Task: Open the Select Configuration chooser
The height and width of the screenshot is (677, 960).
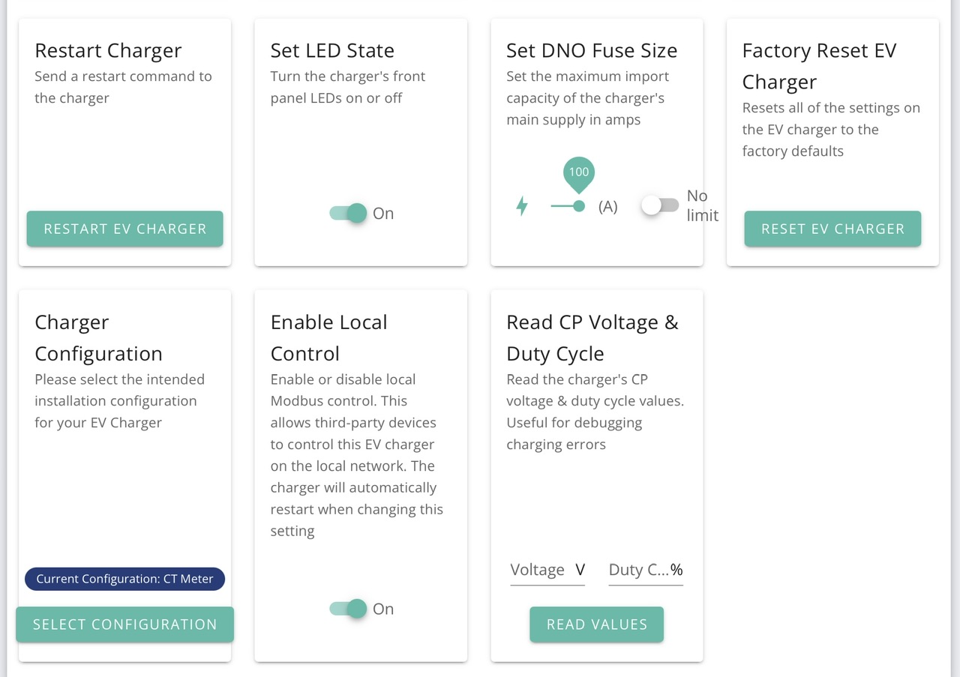Action: point(124,625)
